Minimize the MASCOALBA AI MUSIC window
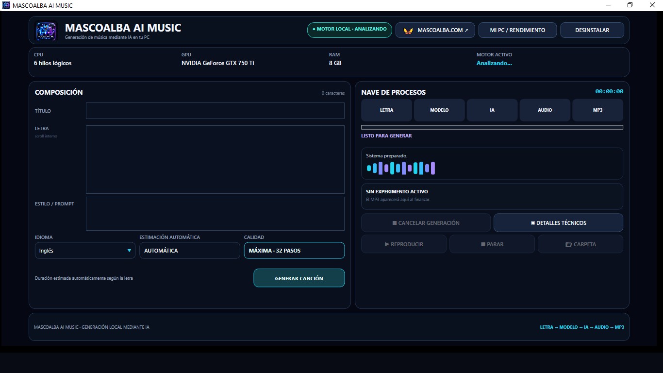663x373 pixels. pyautogui.click(x=608, y=5)
